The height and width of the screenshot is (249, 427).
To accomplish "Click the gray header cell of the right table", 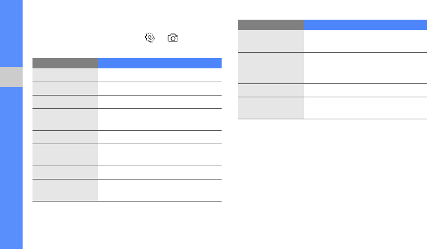I will 270,25.
